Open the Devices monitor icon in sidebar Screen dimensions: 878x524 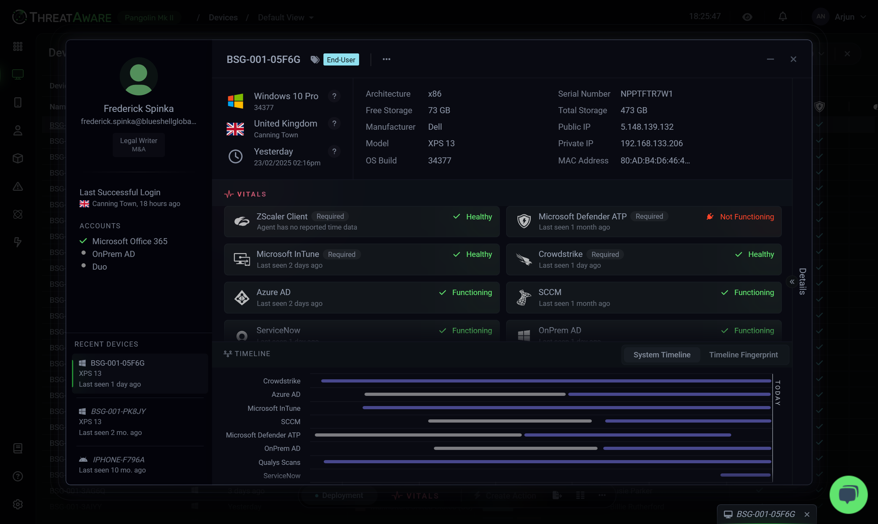18,74
